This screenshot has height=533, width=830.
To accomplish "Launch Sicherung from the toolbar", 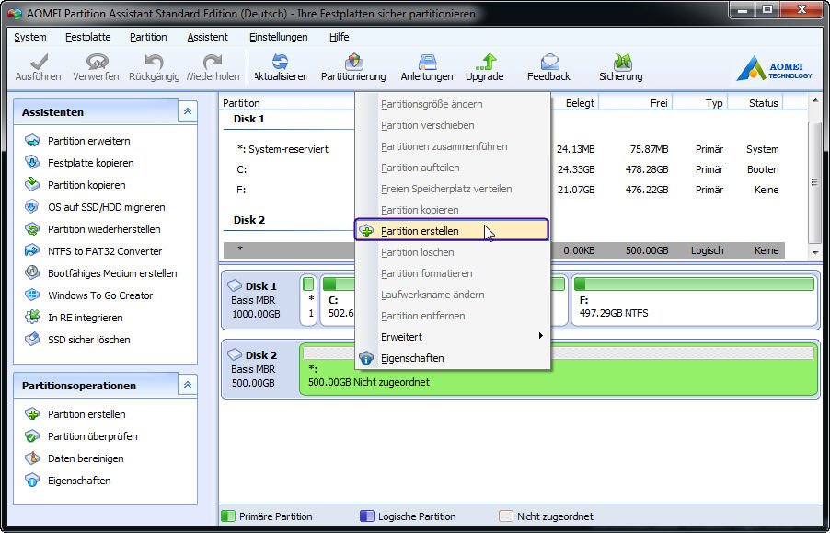I will point(621,62).
